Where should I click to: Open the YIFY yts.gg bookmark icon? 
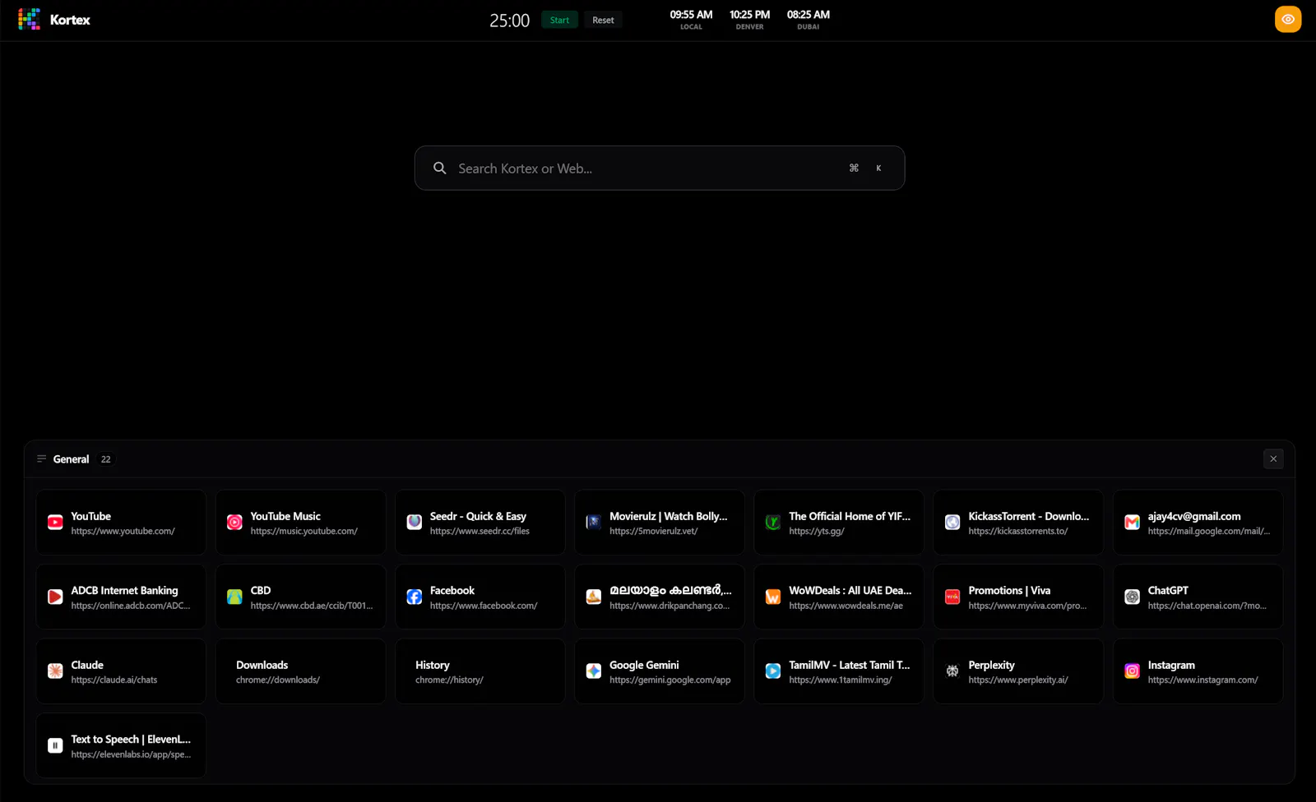click(773, 522)
